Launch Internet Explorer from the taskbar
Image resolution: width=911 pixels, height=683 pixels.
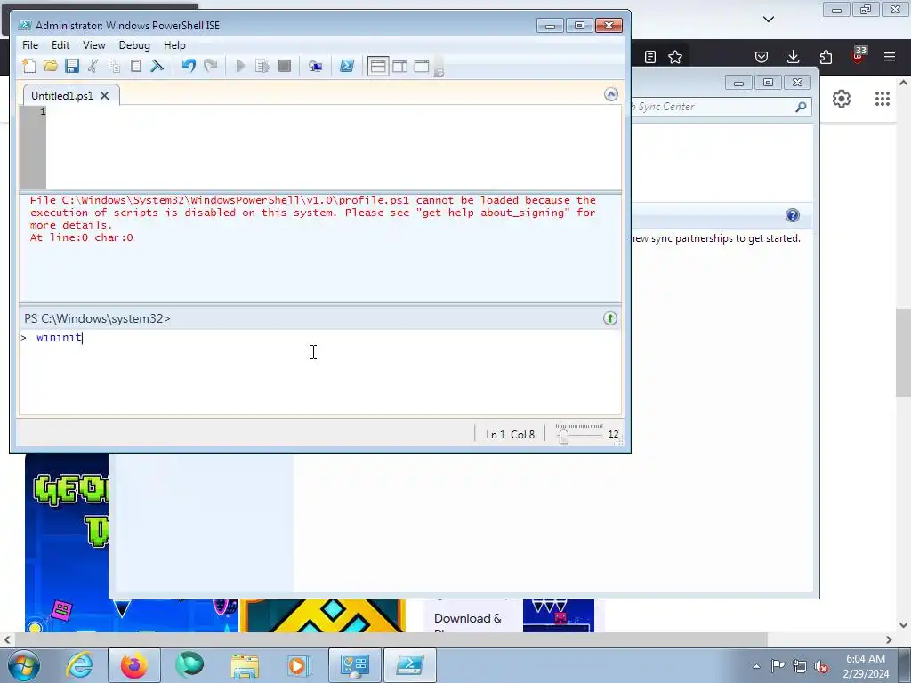click(79, 665)
